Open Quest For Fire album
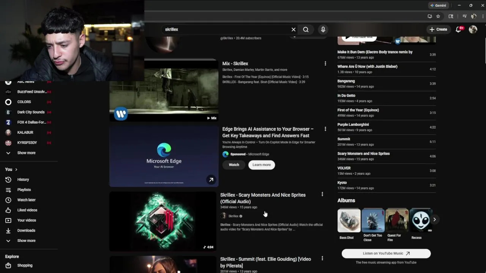Image resolution: width=486 pixels, height=273 pixels. 397,220
